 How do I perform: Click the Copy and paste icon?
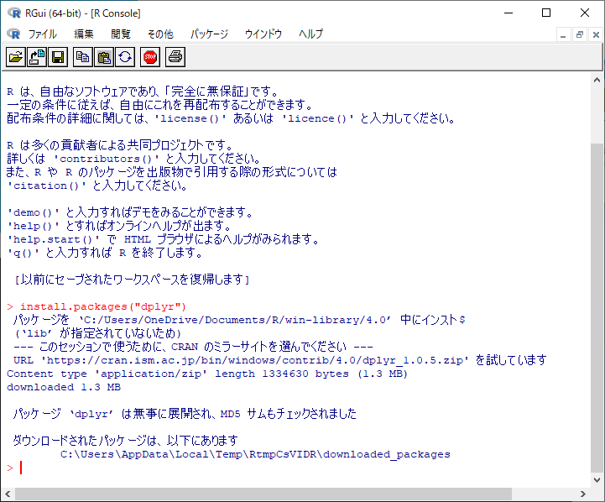tap(125, 57)
